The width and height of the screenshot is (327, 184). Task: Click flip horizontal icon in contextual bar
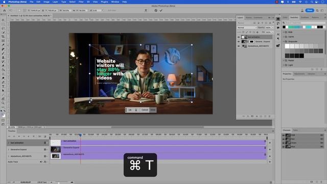tap(130, 110)
